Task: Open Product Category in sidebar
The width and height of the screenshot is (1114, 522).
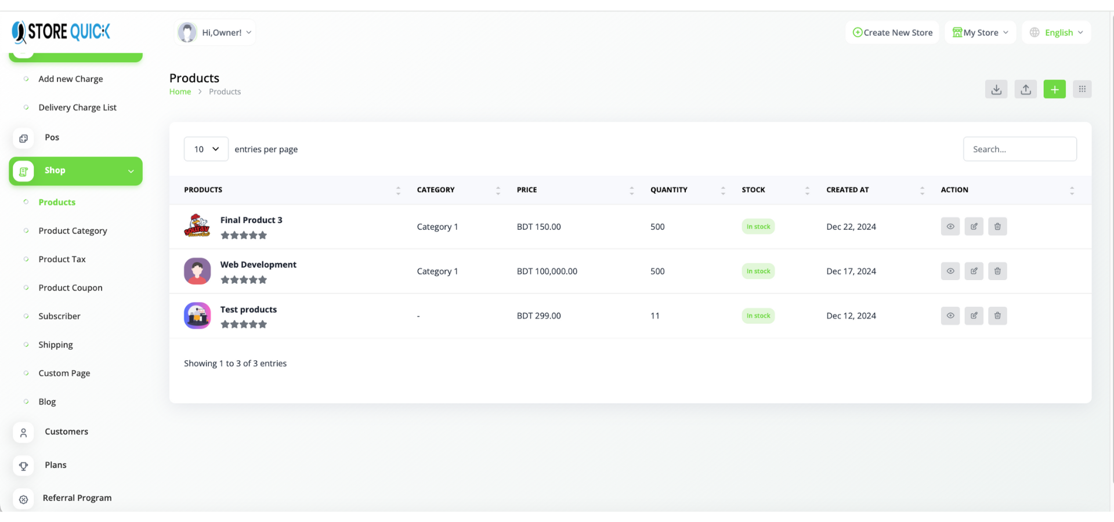Action: click(x=73, y=231)
